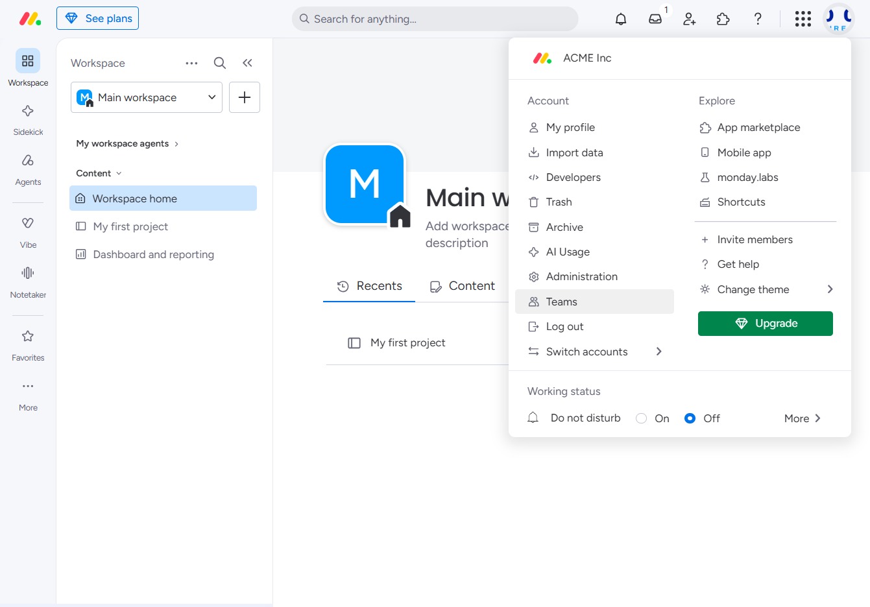Focus the Search for anything field
The width and height of the screenshot is (870, 607).
pos(435,19)
